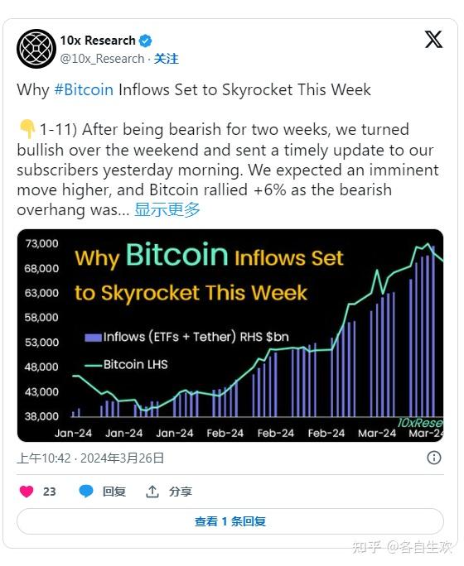The image size is (464, 566).
Task: Open the @10x_Research handle link
Action: click(102, 59)
